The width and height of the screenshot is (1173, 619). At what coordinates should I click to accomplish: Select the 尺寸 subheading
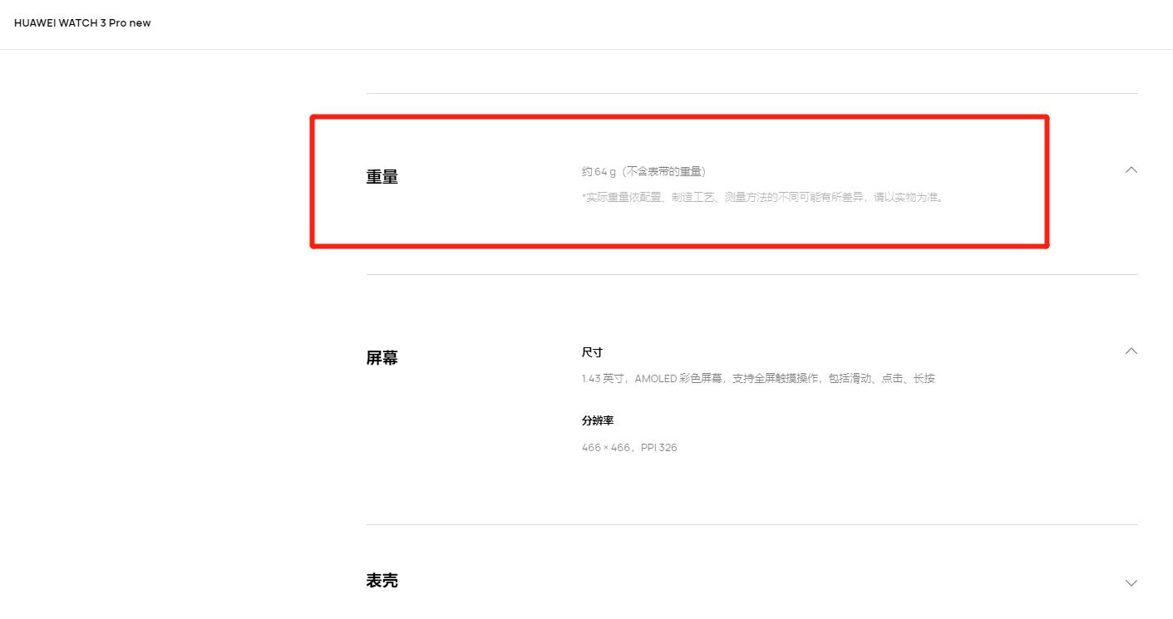coord(592,352)
